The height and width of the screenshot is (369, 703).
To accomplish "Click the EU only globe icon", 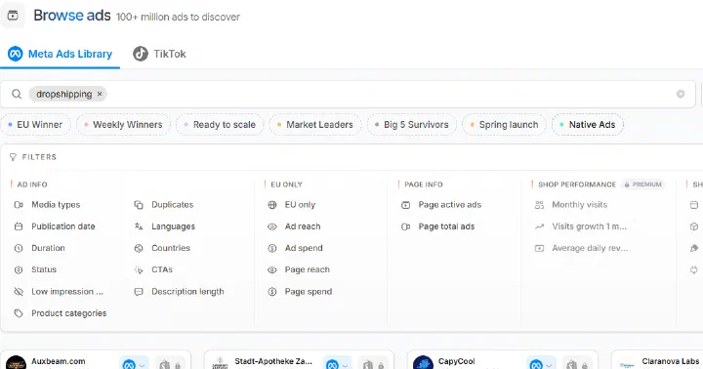I will [272, 205].
